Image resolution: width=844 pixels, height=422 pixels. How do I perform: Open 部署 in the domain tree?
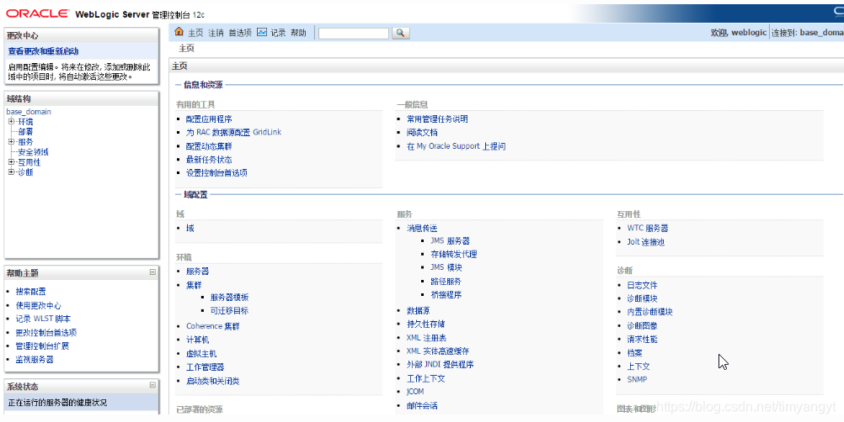tap(25, 131)
